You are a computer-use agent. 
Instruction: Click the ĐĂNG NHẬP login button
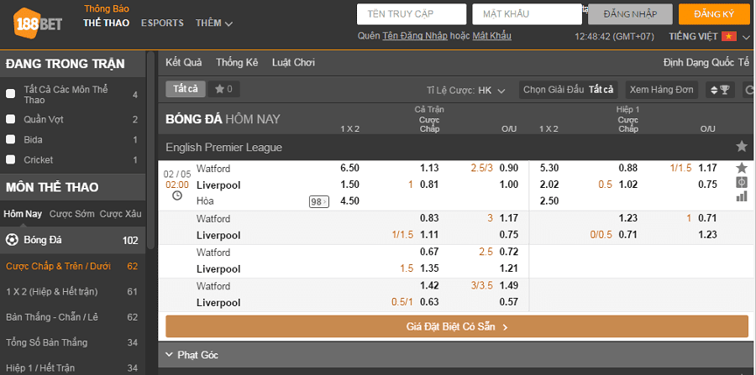pos(630,14)
